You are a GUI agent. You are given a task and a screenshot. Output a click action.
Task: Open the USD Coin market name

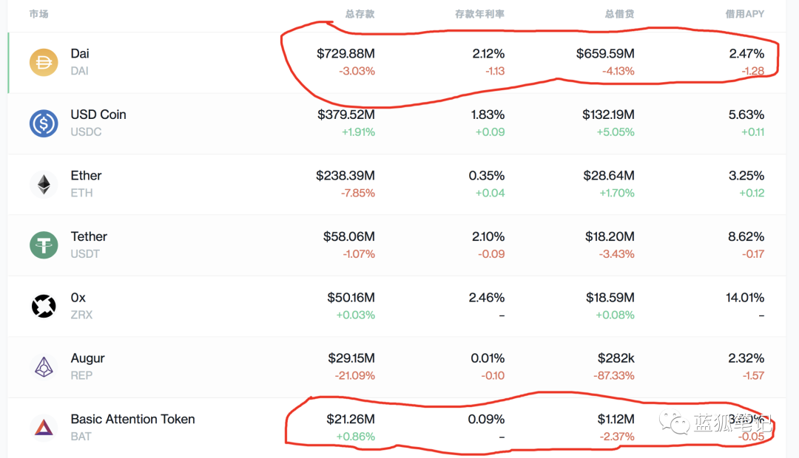pos(98,115)
